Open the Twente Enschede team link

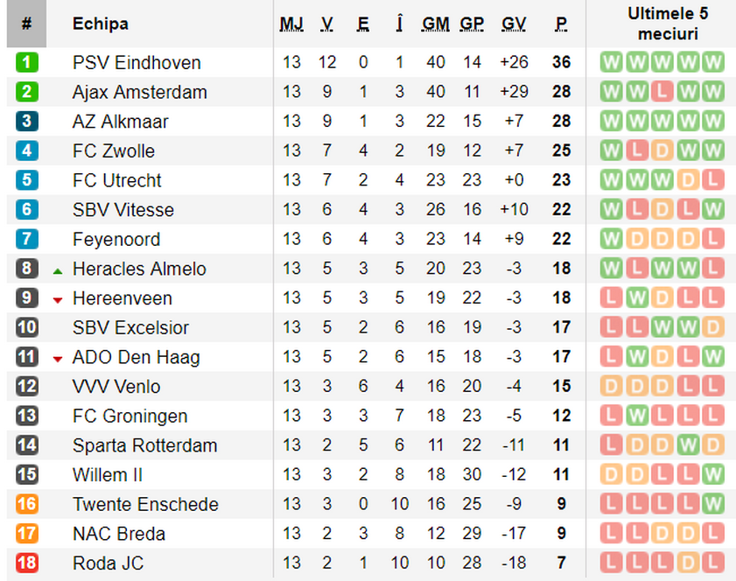tap(145, 505)
